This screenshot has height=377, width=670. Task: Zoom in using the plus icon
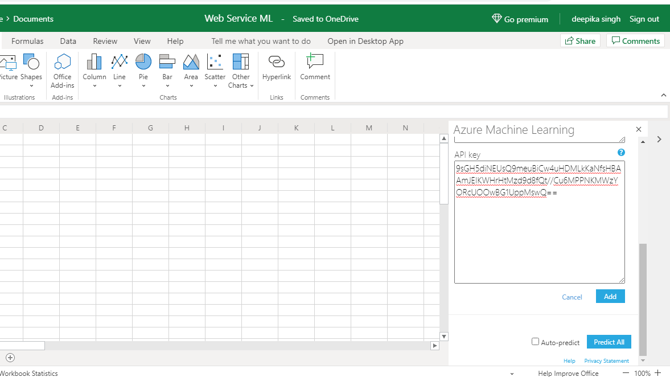658,373
